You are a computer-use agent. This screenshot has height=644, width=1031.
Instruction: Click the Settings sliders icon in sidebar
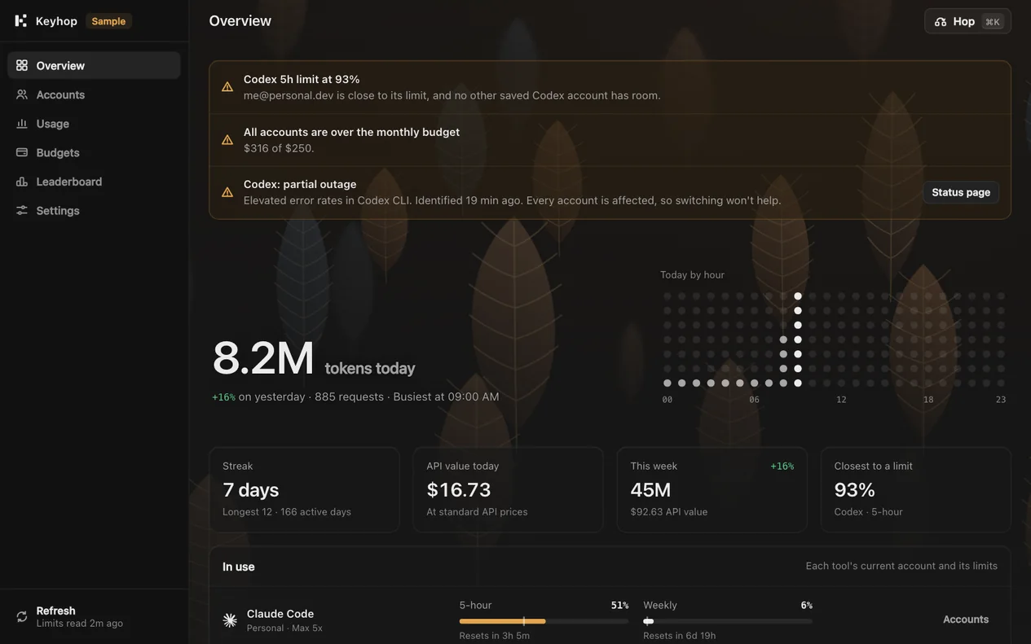click(x=22, y=210)
